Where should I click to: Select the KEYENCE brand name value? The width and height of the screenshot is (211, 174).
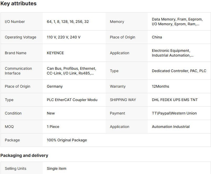(55, 53)
